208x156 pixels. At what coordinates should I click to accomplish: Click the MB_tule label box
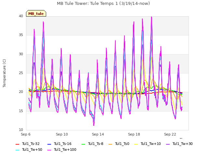coord(36,13)
